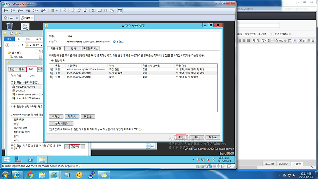Toggle VMware console view icon

120,11
